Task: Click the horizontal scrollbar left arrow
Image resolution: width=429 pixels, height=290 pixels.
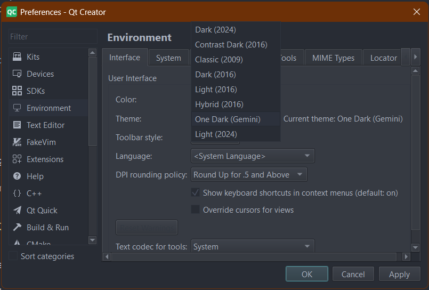Action: tap(107, 256)
